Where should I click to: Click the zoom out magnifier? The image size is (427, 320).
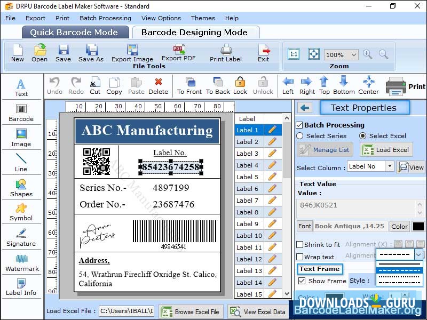tap(383, 54)
